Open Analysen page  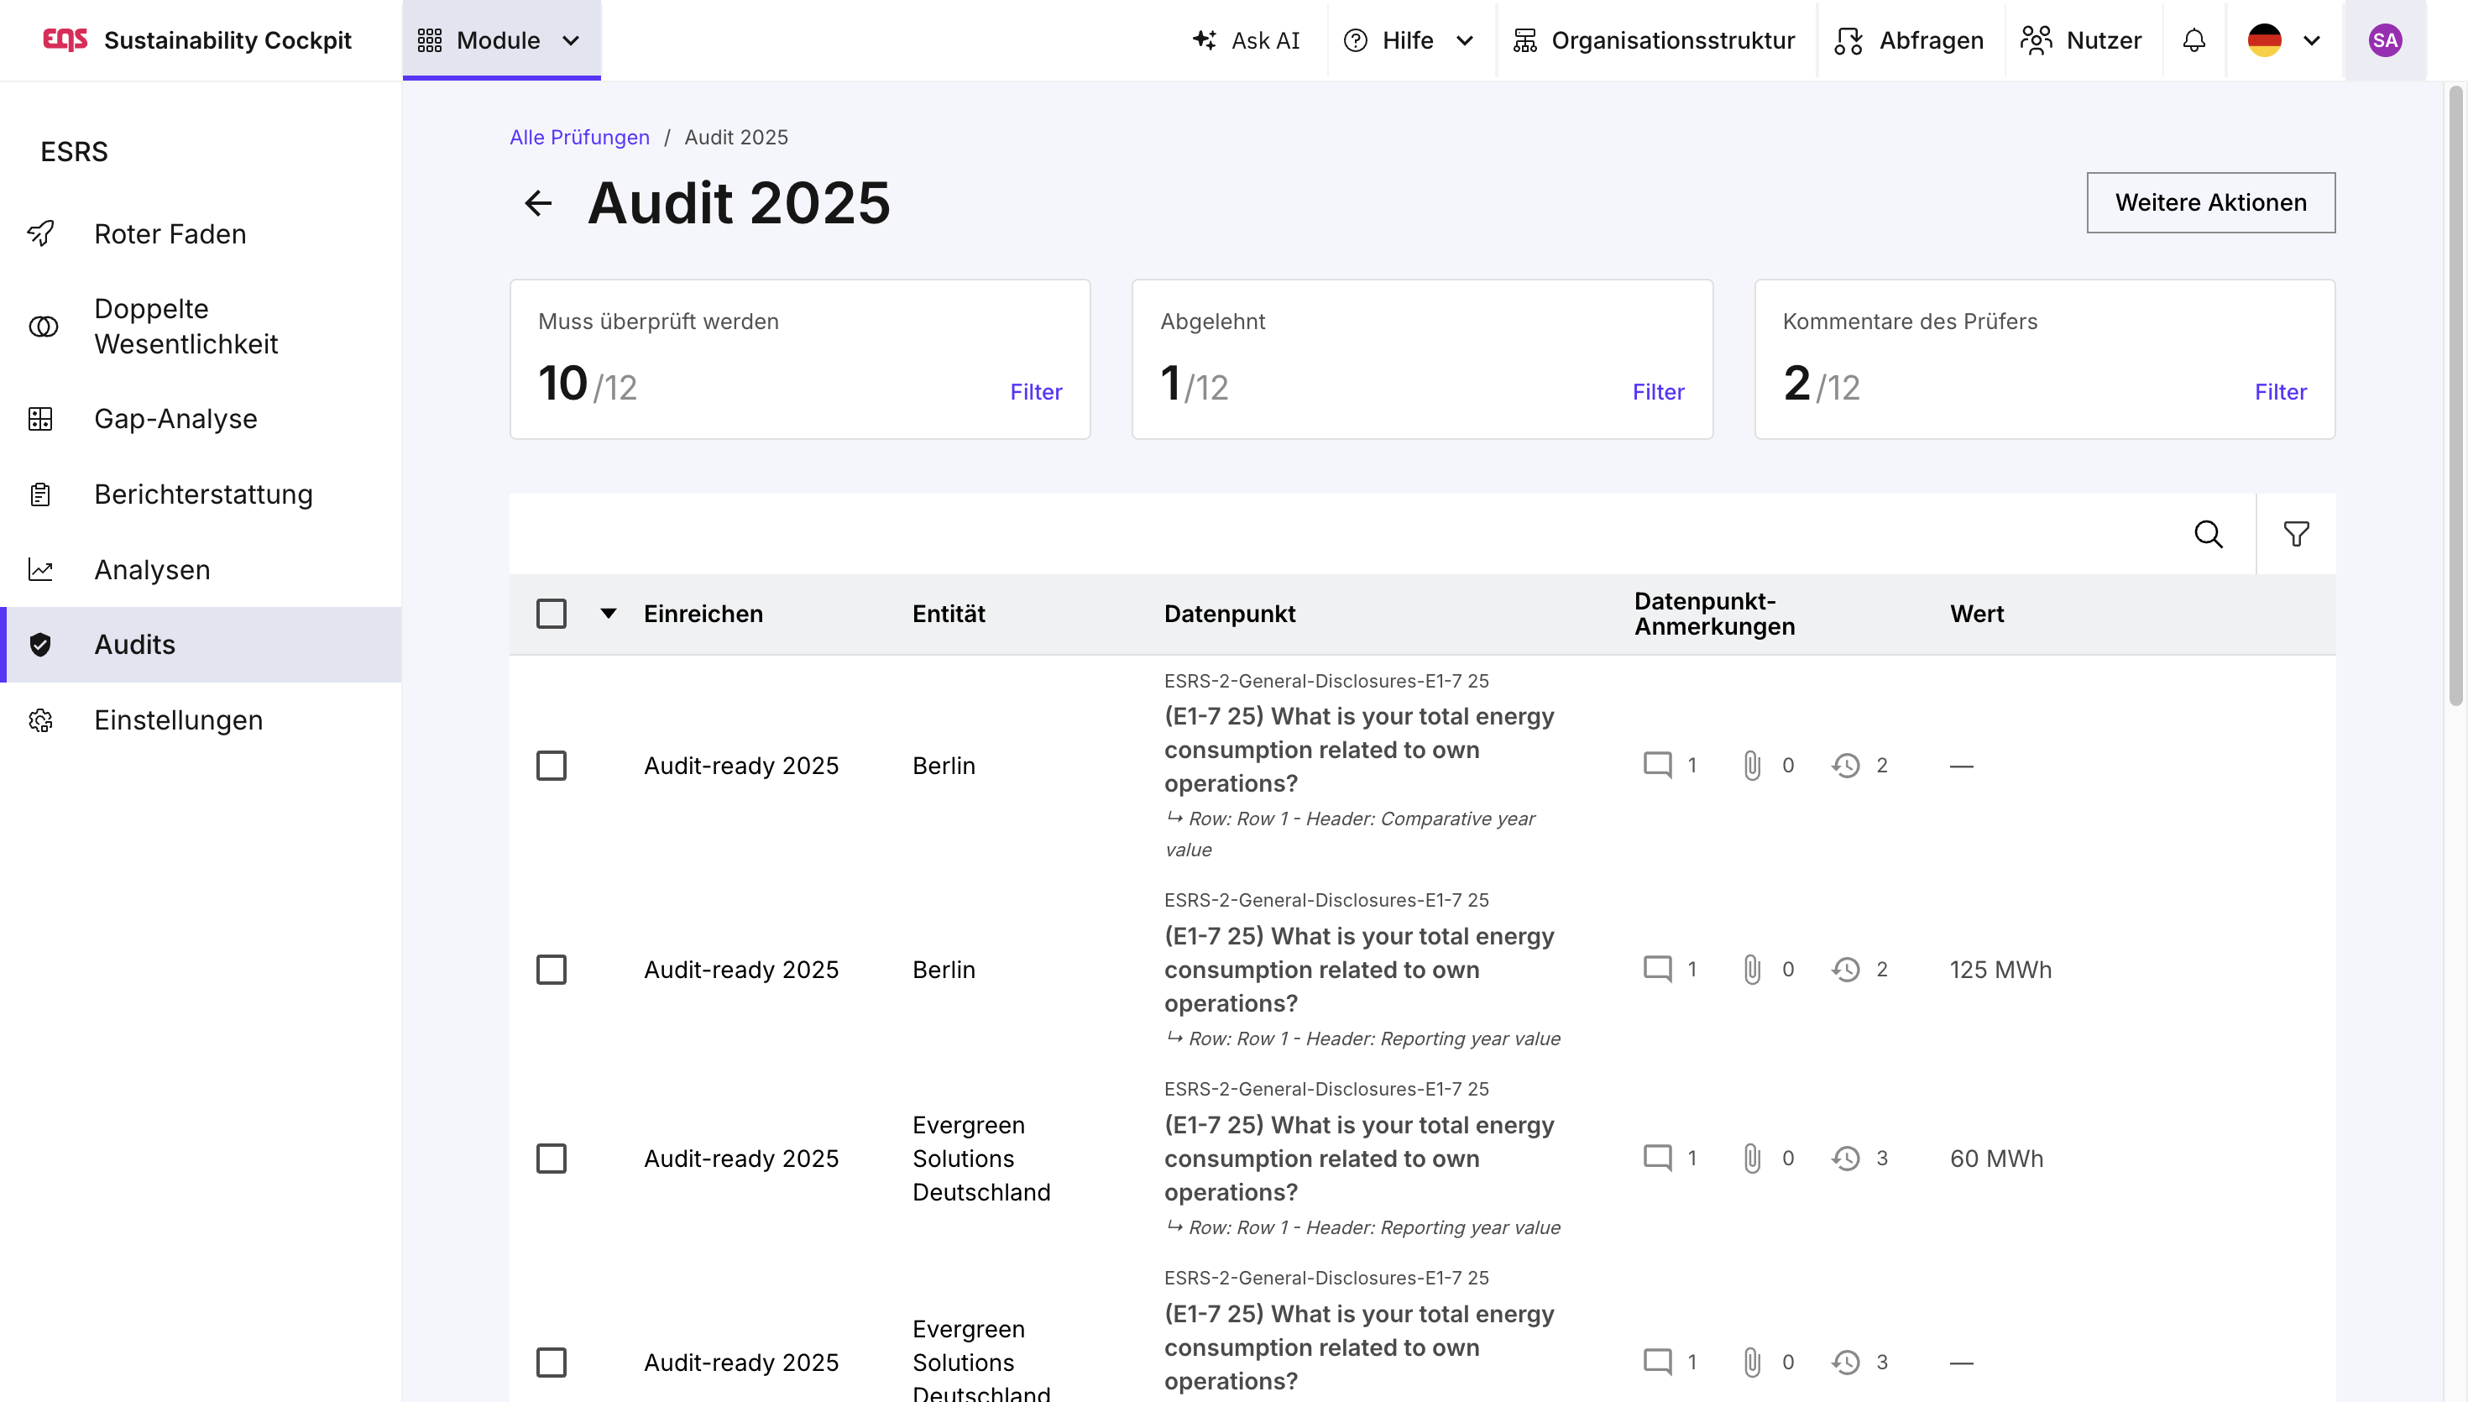tap(201, 570)
